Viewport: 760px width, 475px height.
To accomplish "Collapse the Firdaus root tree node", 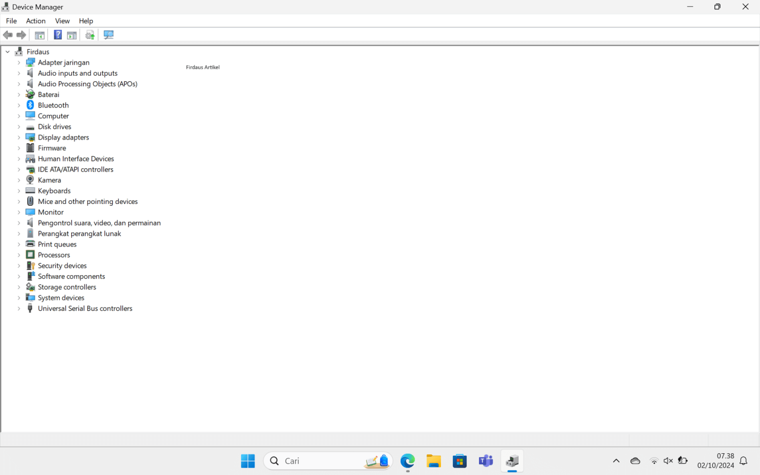I will [x=7, y=51].
